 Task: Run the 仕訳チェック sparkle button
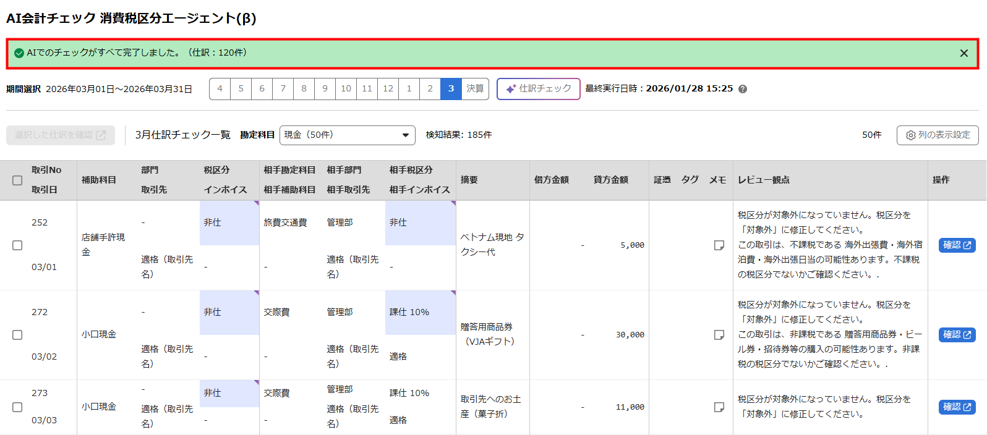[538, 89]
